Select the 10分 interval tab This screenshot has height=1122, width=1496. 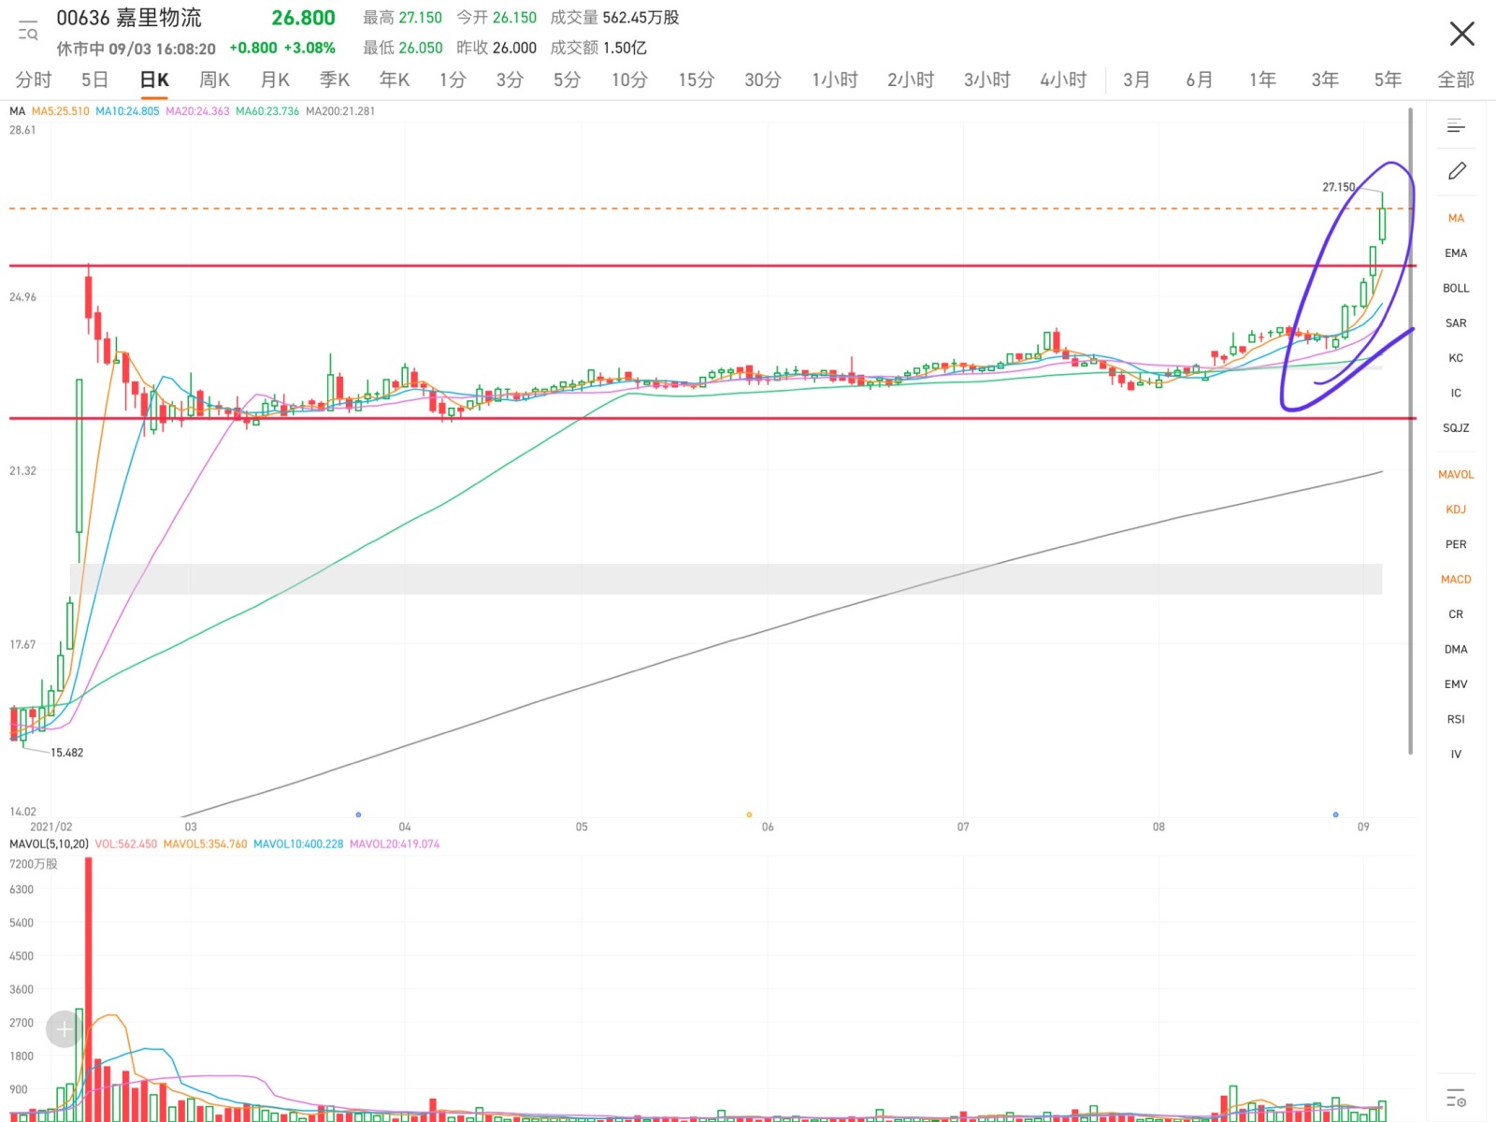629,79
